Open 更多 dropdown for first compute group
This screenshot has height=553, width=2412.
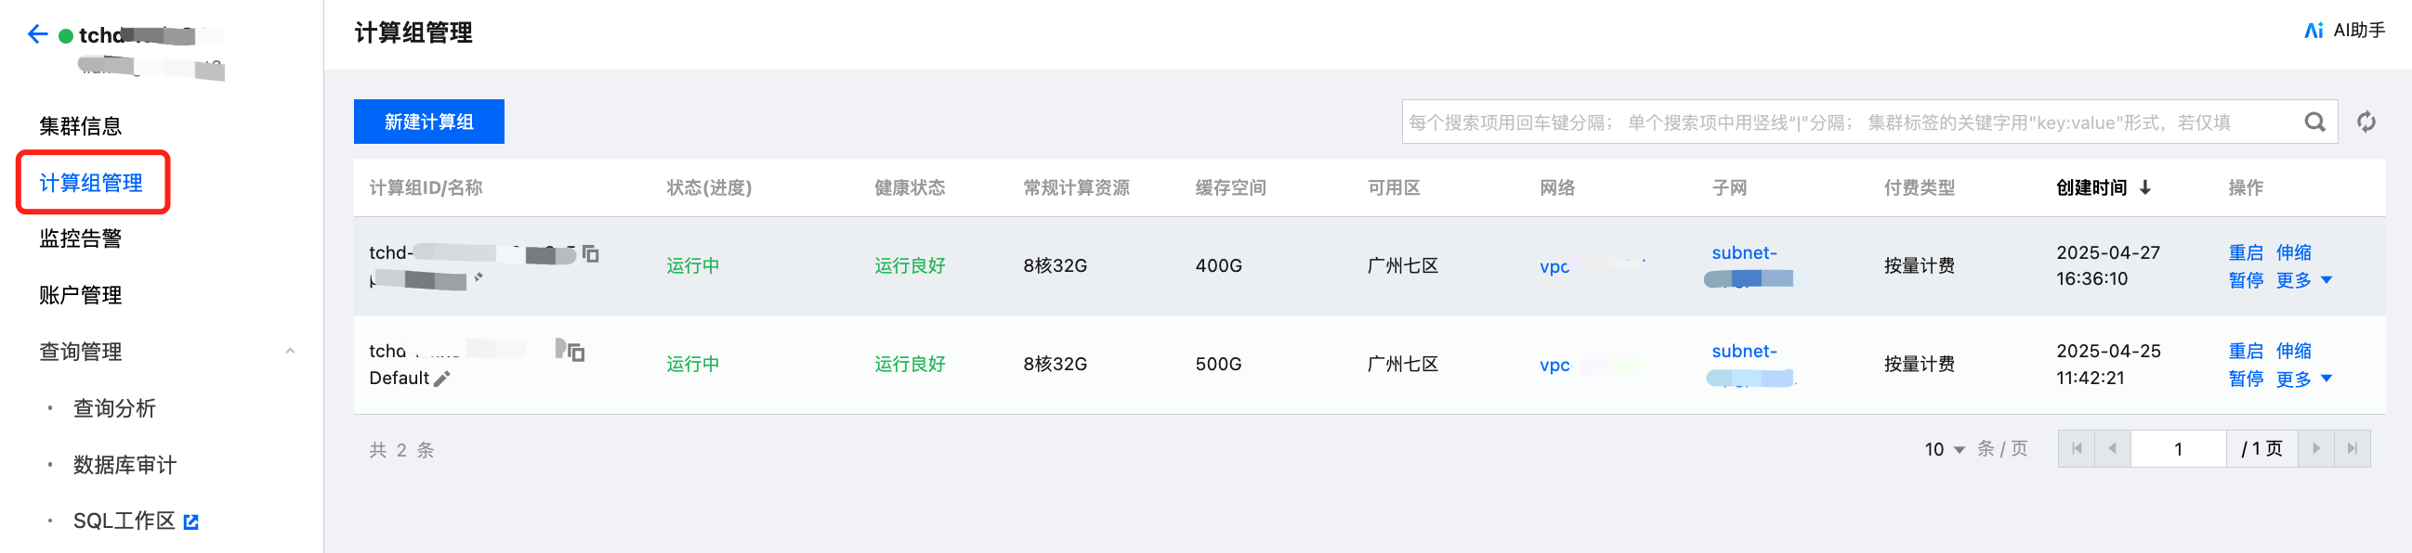[x=2304, y=281]
